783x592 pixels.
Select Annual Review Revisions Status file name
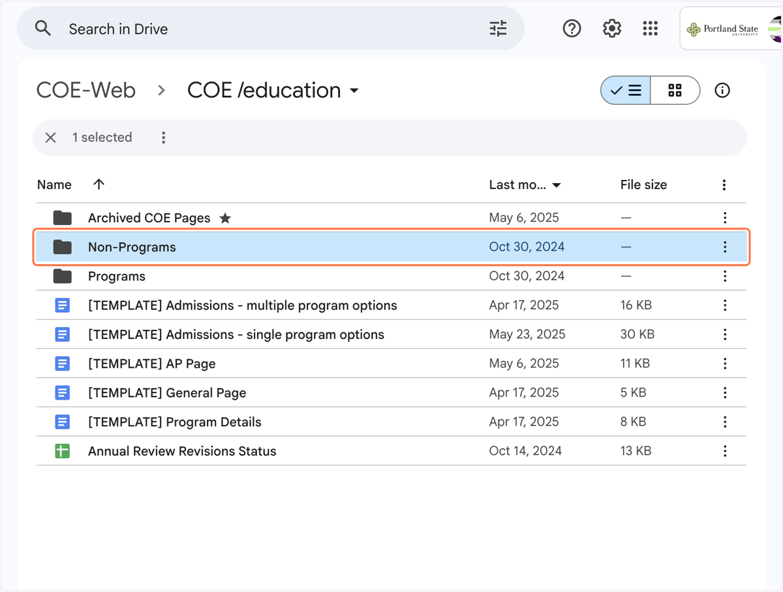click(182, 451)
